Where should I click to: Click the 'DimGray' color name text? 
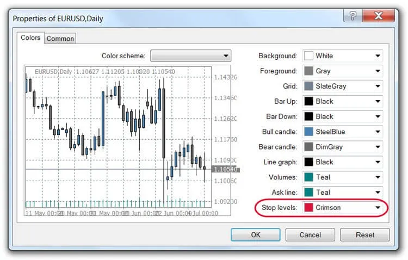click(x=329, y=147)
